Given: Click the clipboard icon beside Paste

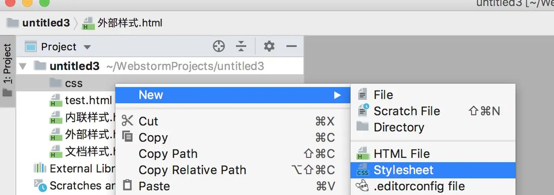Looking at the screenshot, I should pyautogui.click(x=127, y=186).
